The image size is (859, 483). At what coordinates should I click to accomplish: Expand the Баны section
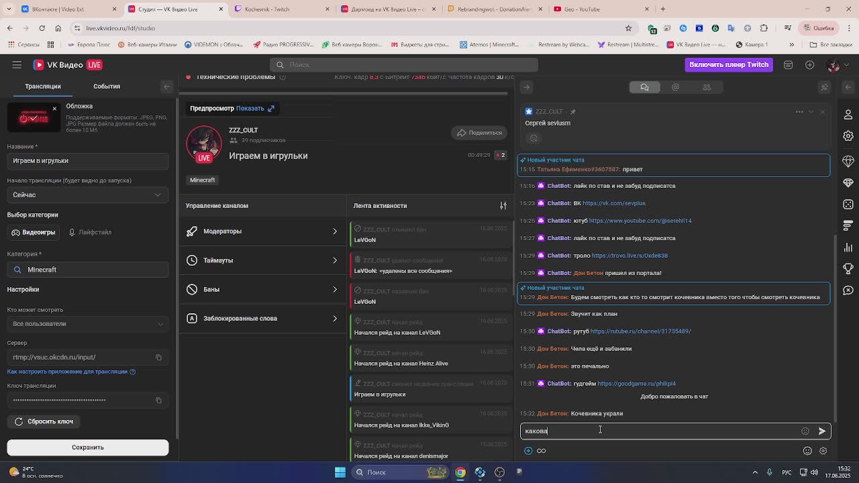tap(262, 289)
